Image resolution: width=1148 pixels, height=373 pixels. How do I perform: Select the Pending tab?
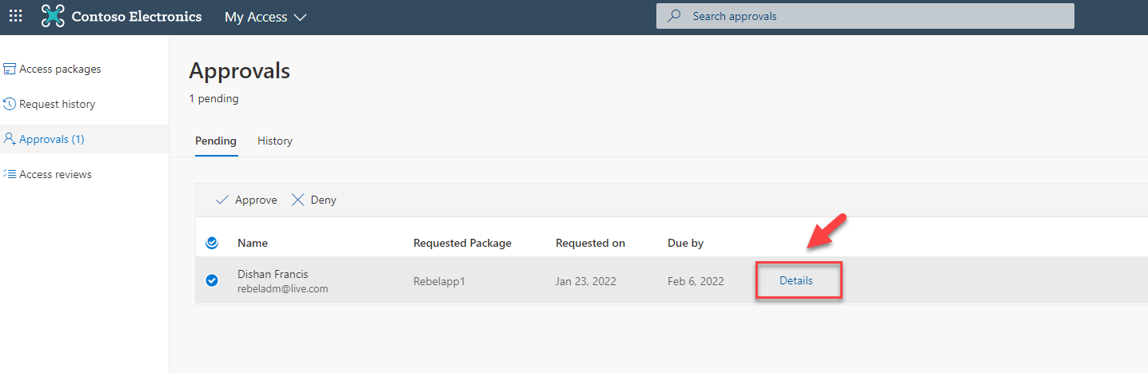tap(216, 141)
